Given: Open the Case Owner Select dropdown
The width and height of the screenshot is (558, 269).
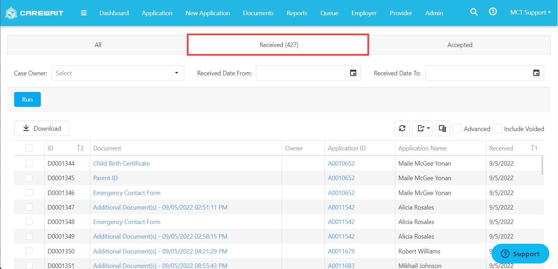Looking at the screenshot, I should (x=118, y=73).
